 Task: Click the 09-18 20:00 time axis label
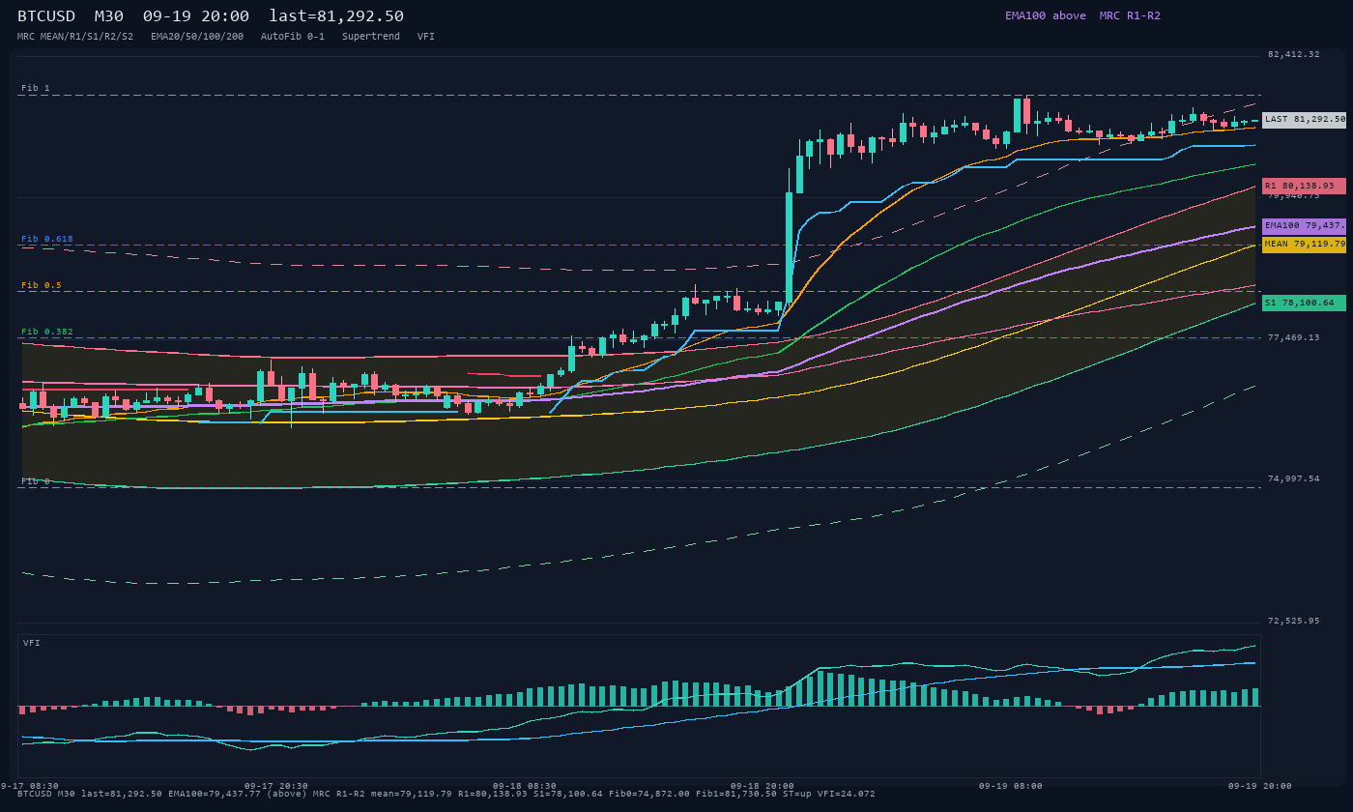pos(763,786)
